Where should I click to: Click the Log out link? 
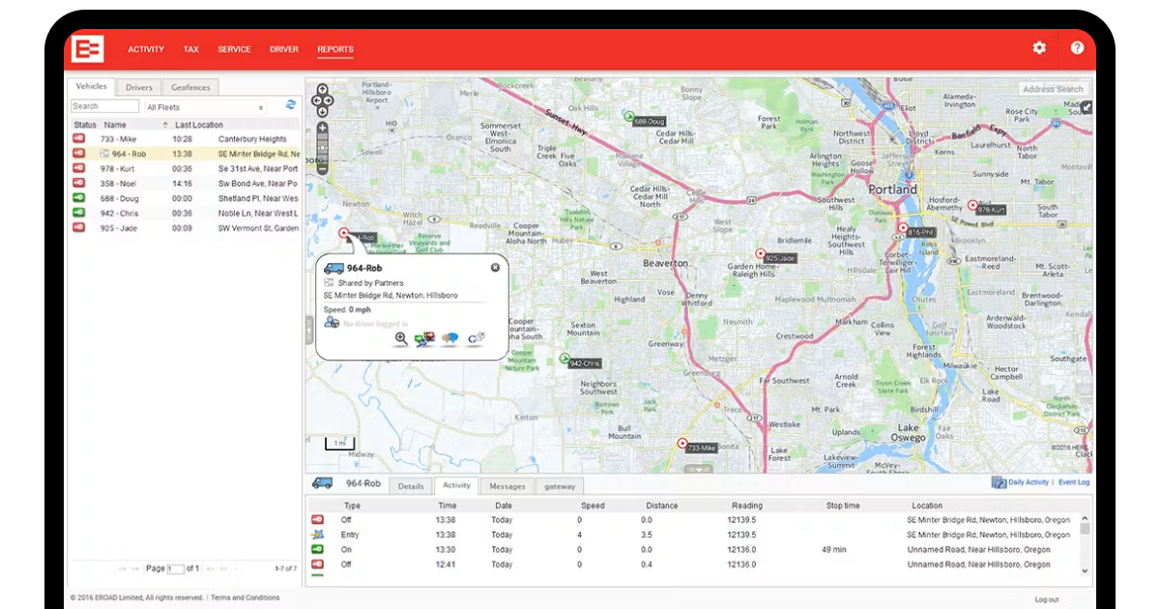point(1046,599)
